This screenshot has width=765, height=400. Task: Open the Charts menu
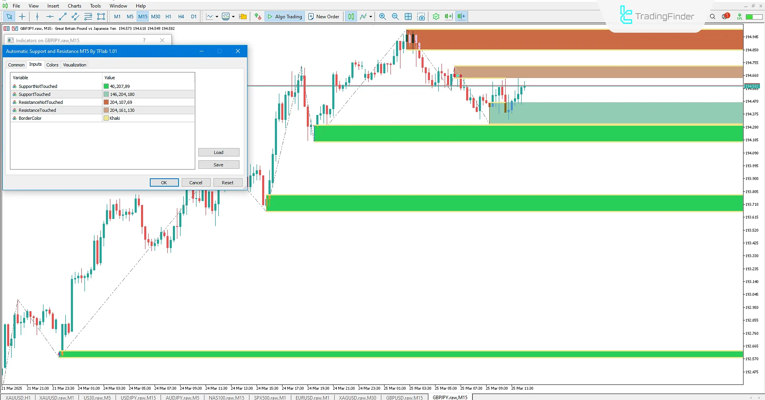[74, 6]
